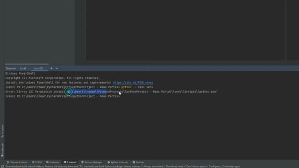Close the Local (2) terminal tab
Viewport: 299px width, 168px height.
point(45,69)
